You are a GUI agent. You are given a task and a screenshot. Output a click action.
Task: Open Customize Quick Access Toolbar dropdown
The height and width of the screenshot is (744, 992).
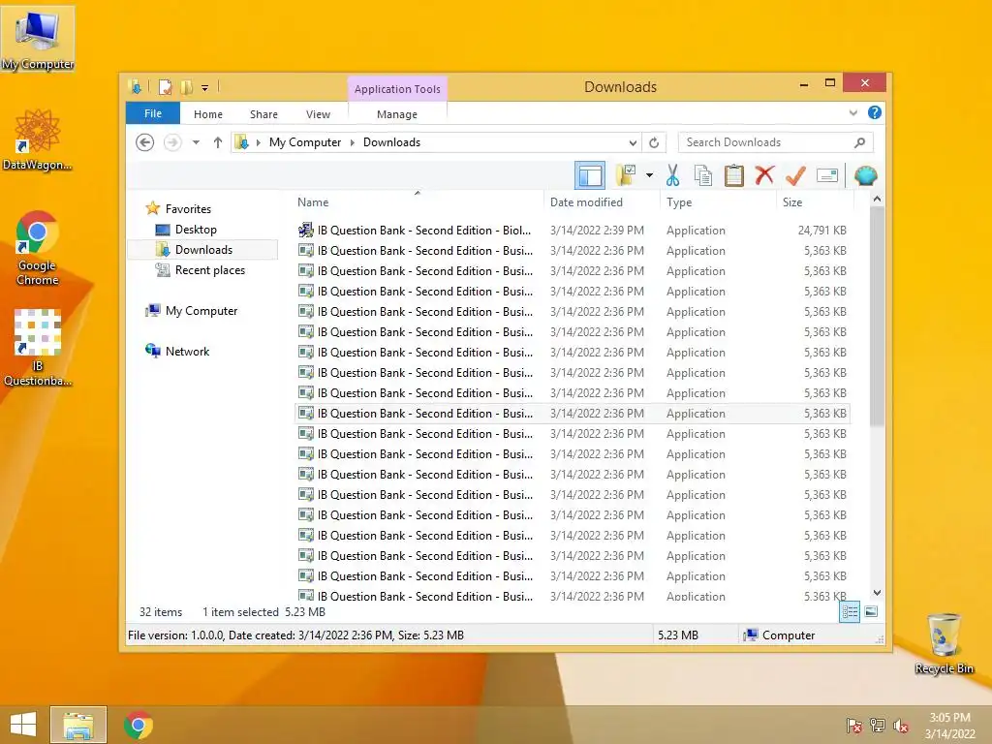tap(205, 88)
